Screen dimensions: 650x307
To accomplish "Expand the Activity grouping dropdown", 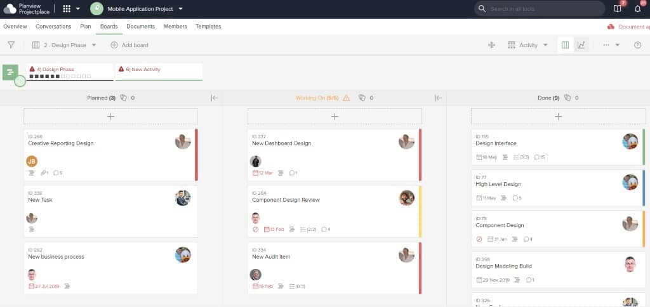I will click(527, 45).
